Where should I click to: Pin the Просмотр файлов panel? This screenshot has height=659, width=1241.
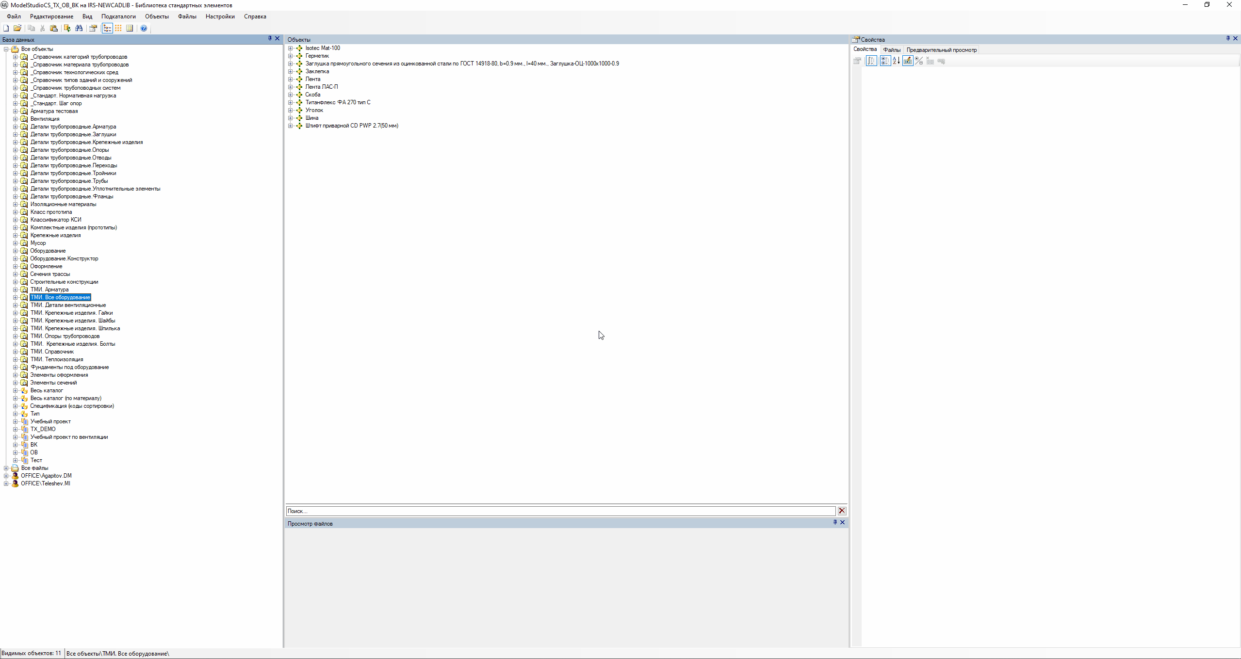point(835,522)
